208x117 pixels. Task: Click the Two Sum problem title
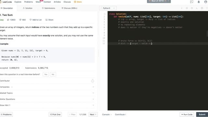point(6,15)
